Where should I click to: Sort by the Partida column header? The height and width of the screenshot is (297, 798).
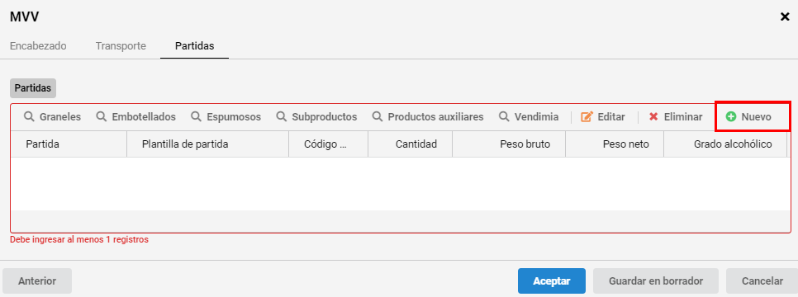pos(69,144)
